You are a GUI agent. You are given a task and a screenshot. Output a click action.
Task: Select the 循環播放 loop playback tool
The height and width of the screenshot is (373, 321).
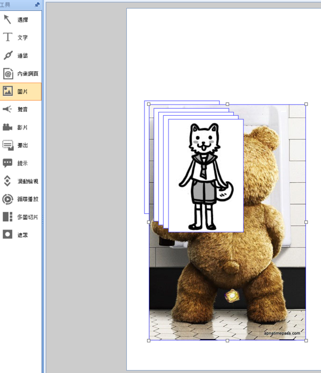point(20,199)
